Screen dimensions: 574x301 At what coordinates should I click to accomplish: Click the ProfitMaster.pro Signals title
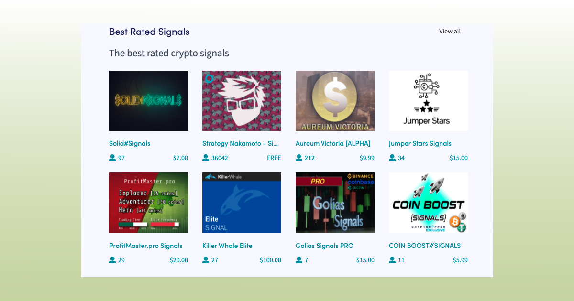pyautogui.click(x=145, y=246)
